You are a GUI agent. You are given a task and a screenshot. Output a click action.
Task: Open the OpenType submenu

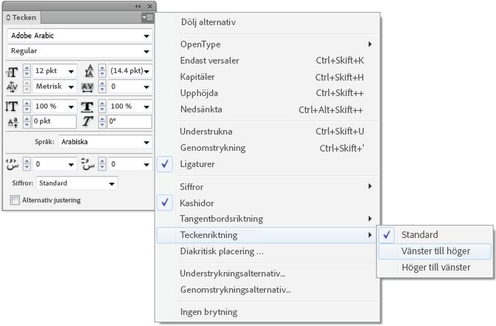point(268,44)
